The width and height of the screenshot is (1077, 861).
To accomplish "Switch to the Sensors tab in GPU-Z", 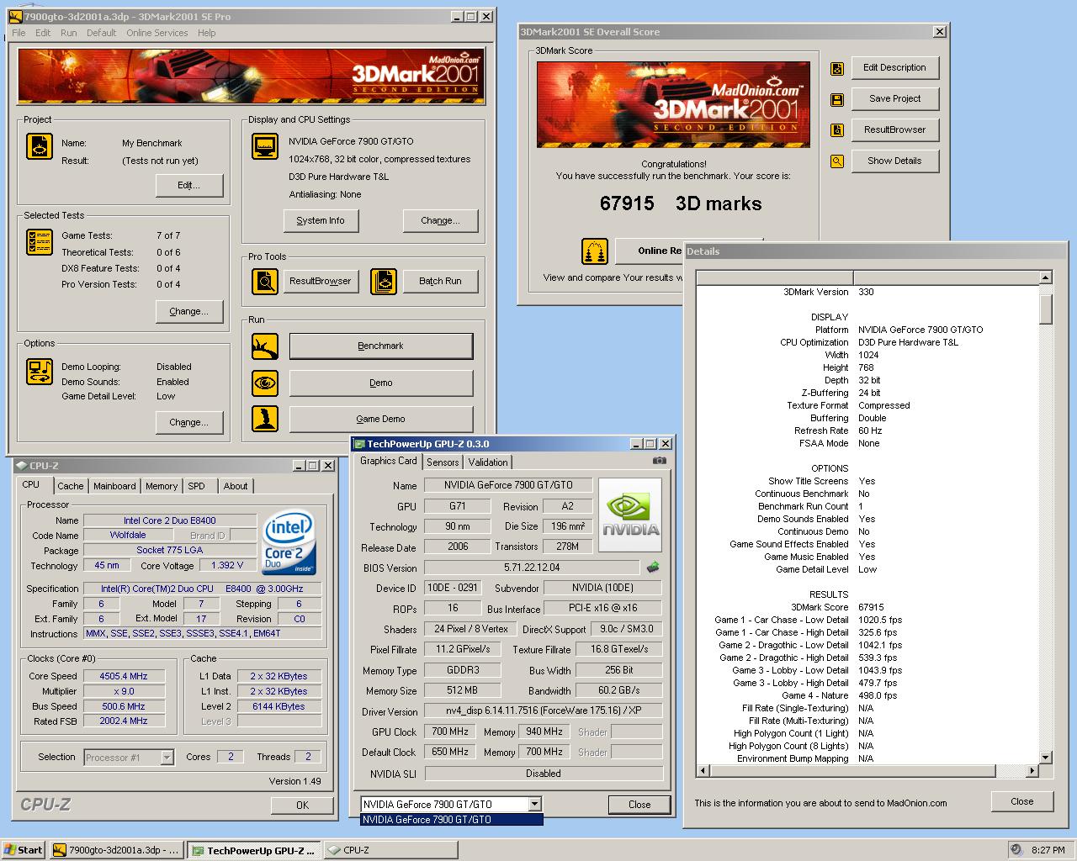I will pyautogui.click(x=443, y=462).
